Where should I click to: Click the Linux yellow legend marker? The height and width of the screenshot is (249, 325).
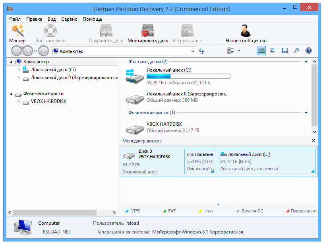tap(200, 211)
